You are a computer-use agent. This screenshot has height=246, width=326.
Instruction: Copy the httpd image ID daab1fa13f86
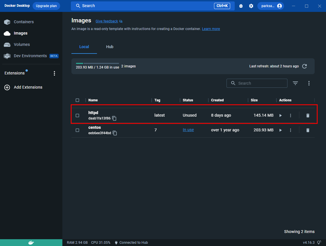point(114,118)
